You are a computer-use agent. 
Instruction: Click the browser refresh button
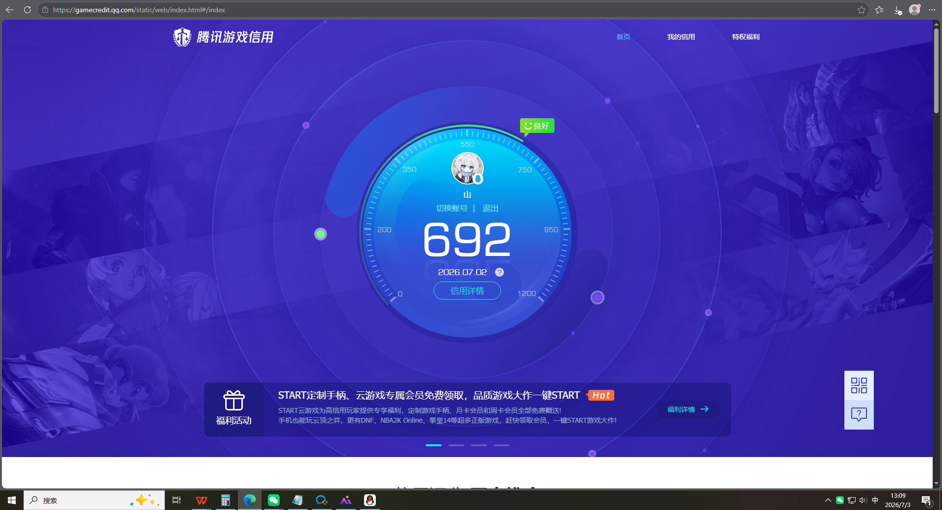(27, 10)
